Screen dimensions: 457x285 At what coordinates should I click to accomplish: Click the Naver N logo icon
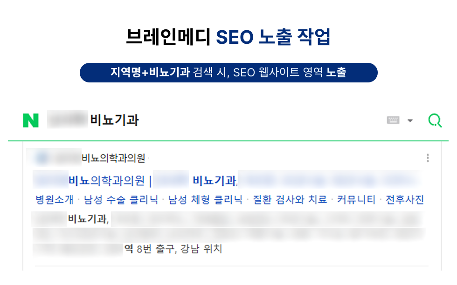pyautogui.click(x=30, y=120)
